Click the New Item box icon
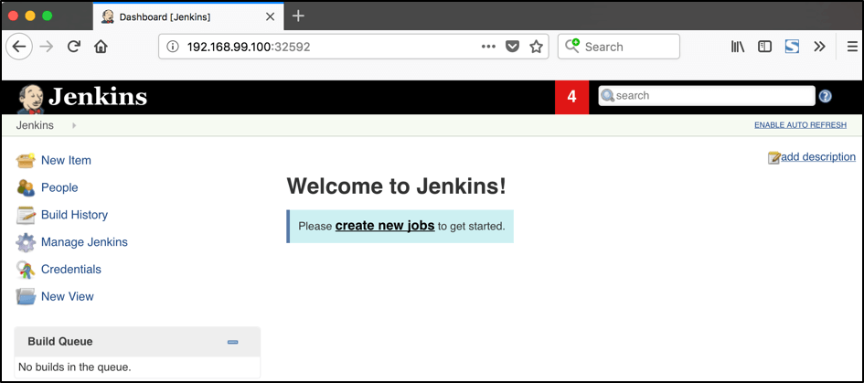 [x=26, y=160]
